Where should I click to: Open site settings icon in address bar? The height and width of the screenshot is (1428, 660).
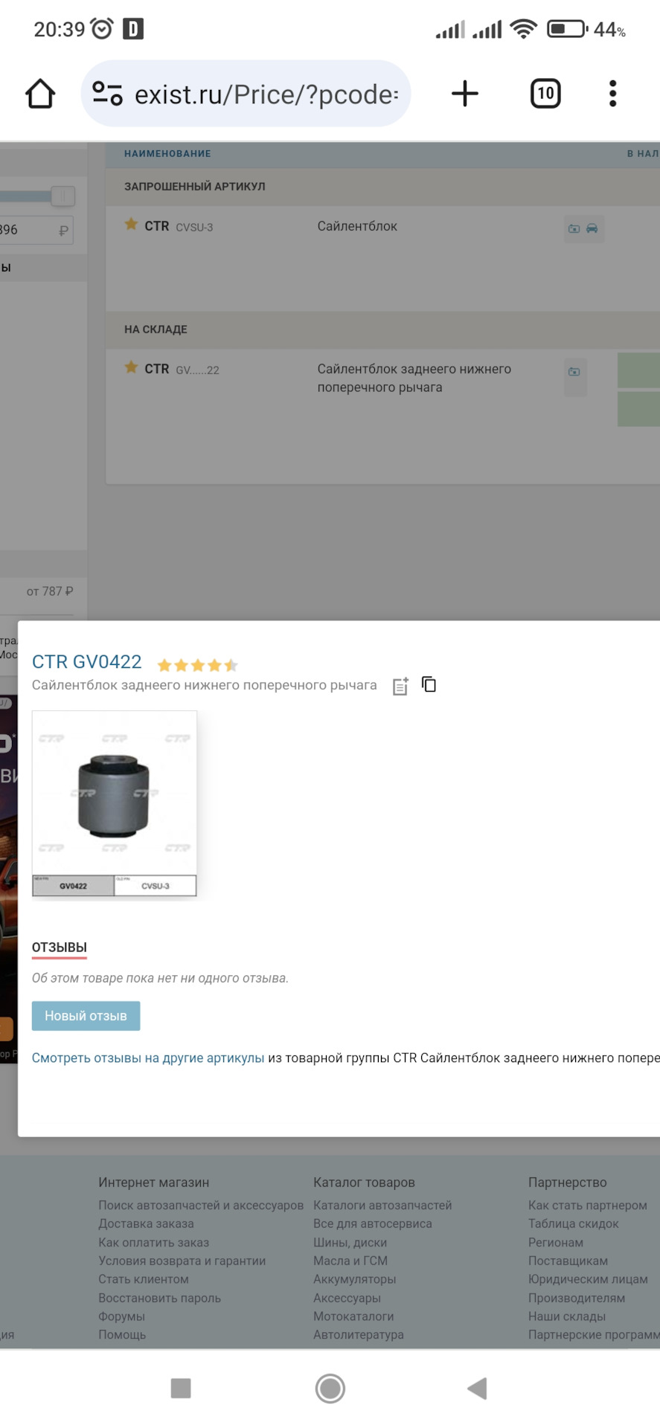pos(107,94)
